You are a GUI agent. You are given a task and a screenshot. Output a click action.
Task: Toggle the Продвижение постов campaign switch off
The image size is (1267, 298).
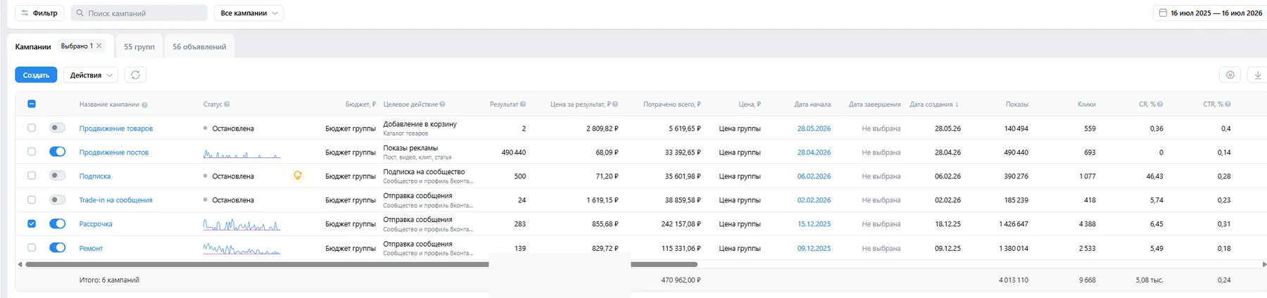(x=58, y=152)
